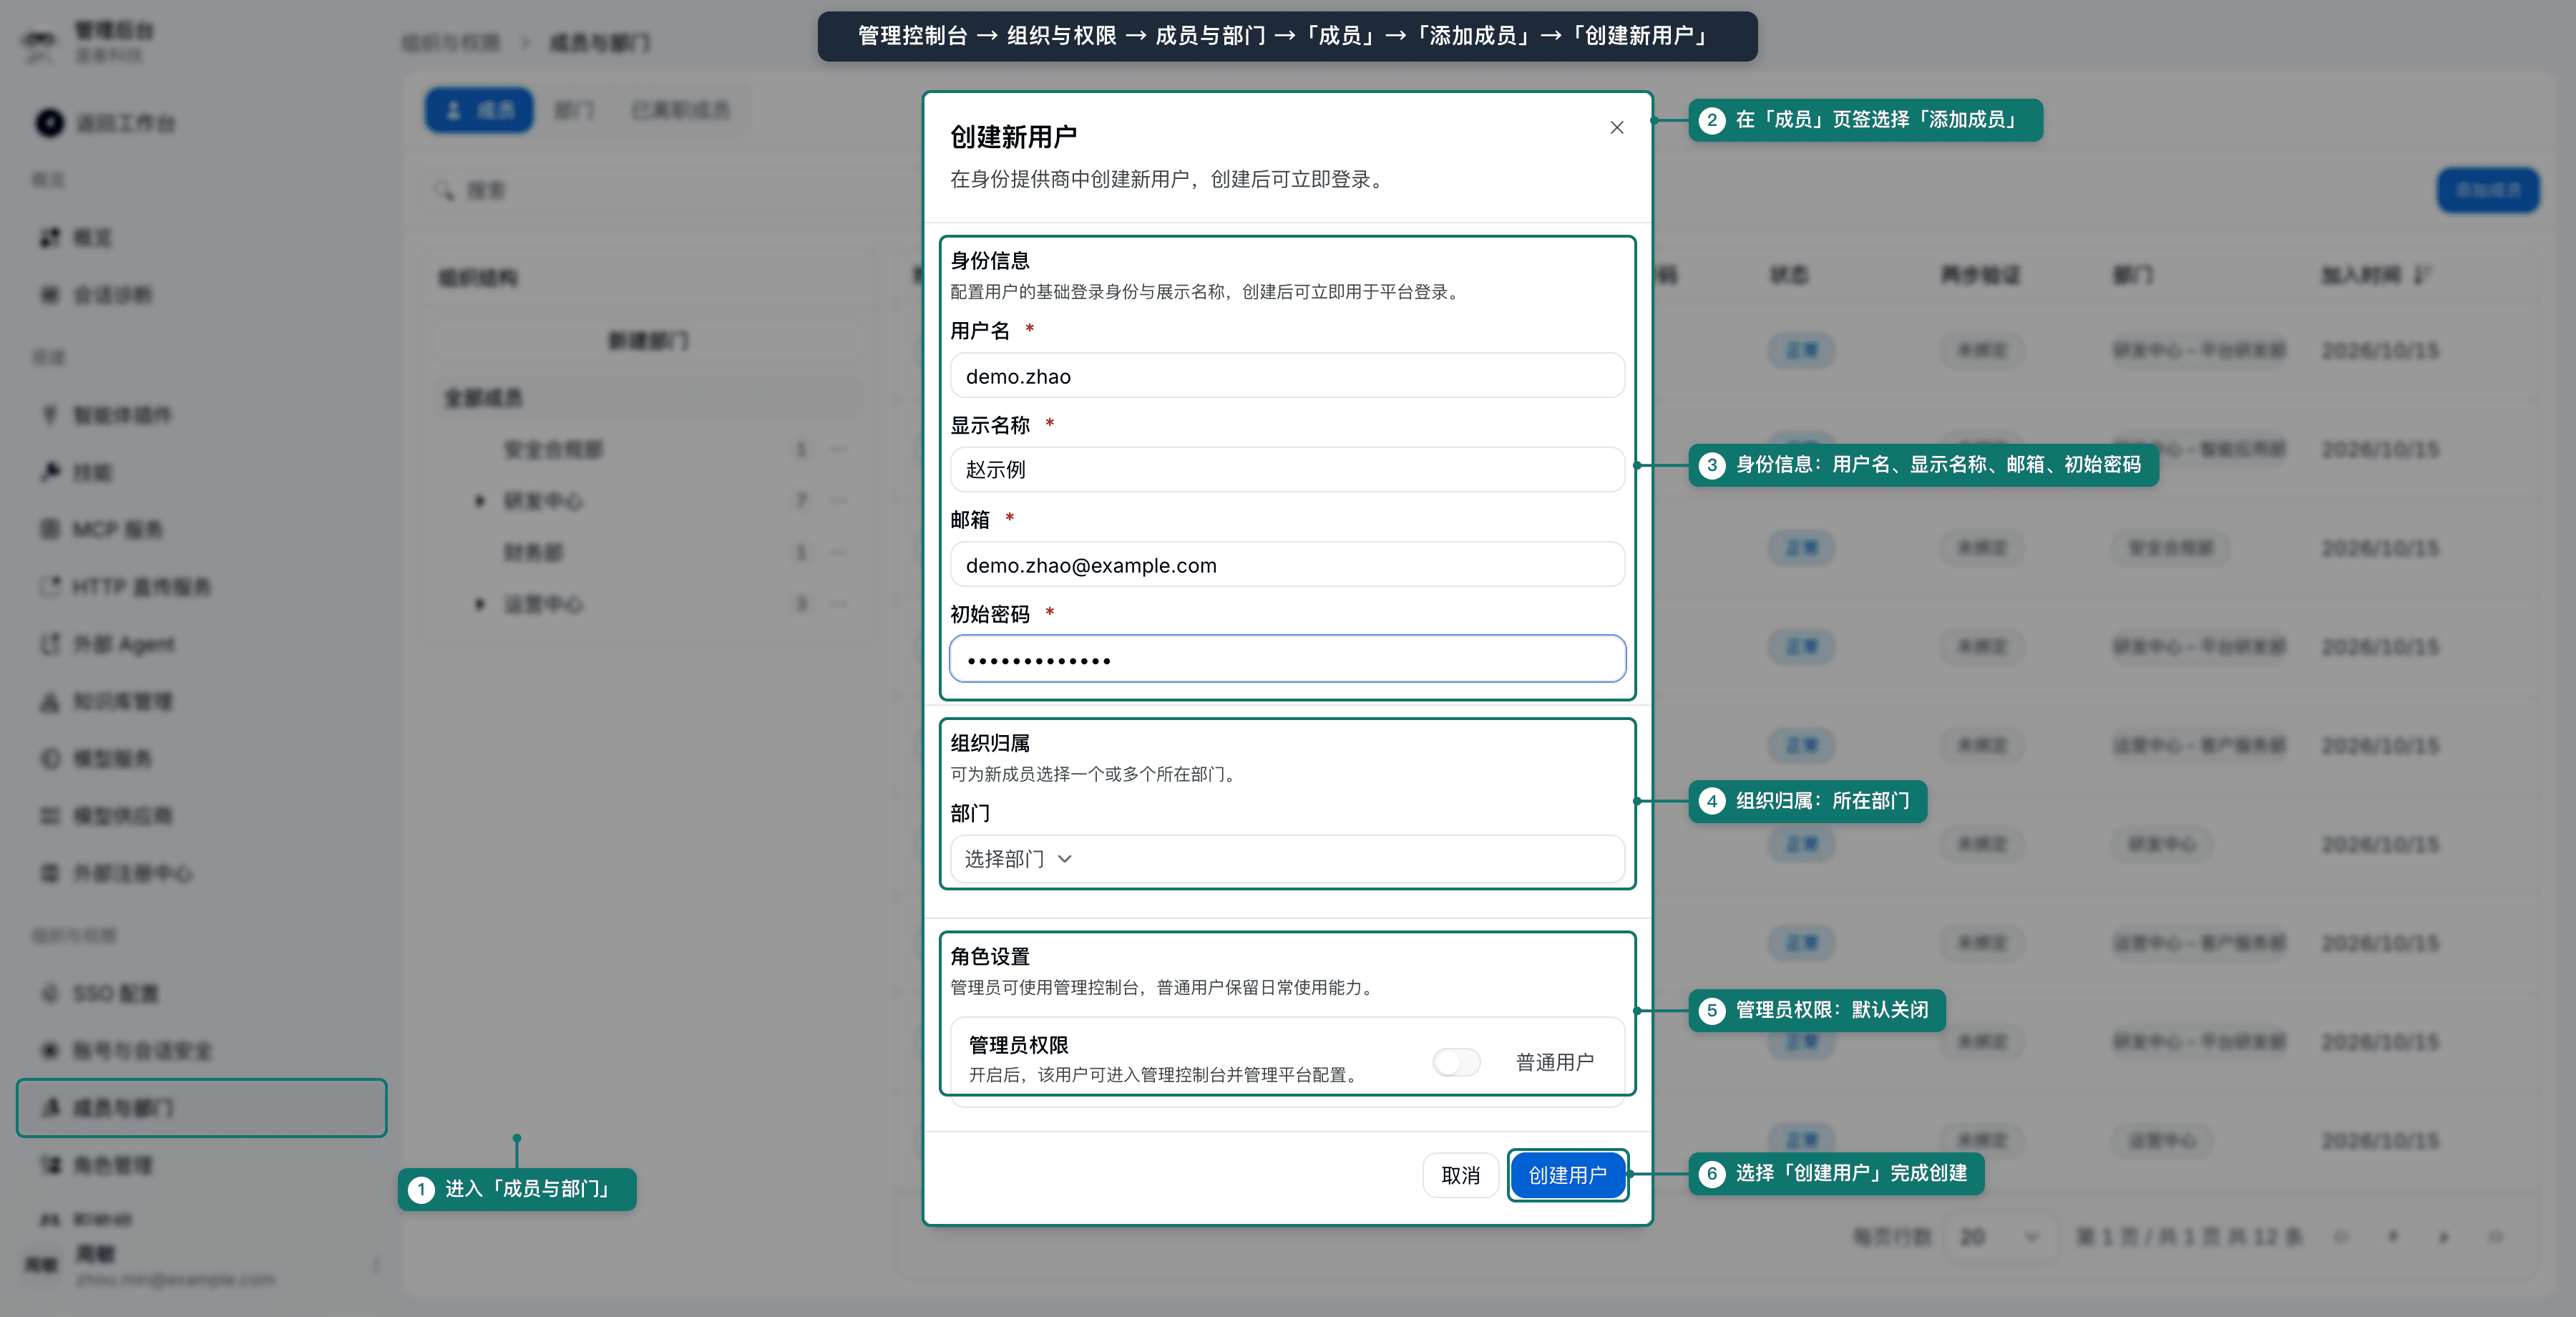Screen dimensions: 2576x1317
Task: Click the 邮箱 field with demo.zhao@example.com
Action: (1287, 565)
